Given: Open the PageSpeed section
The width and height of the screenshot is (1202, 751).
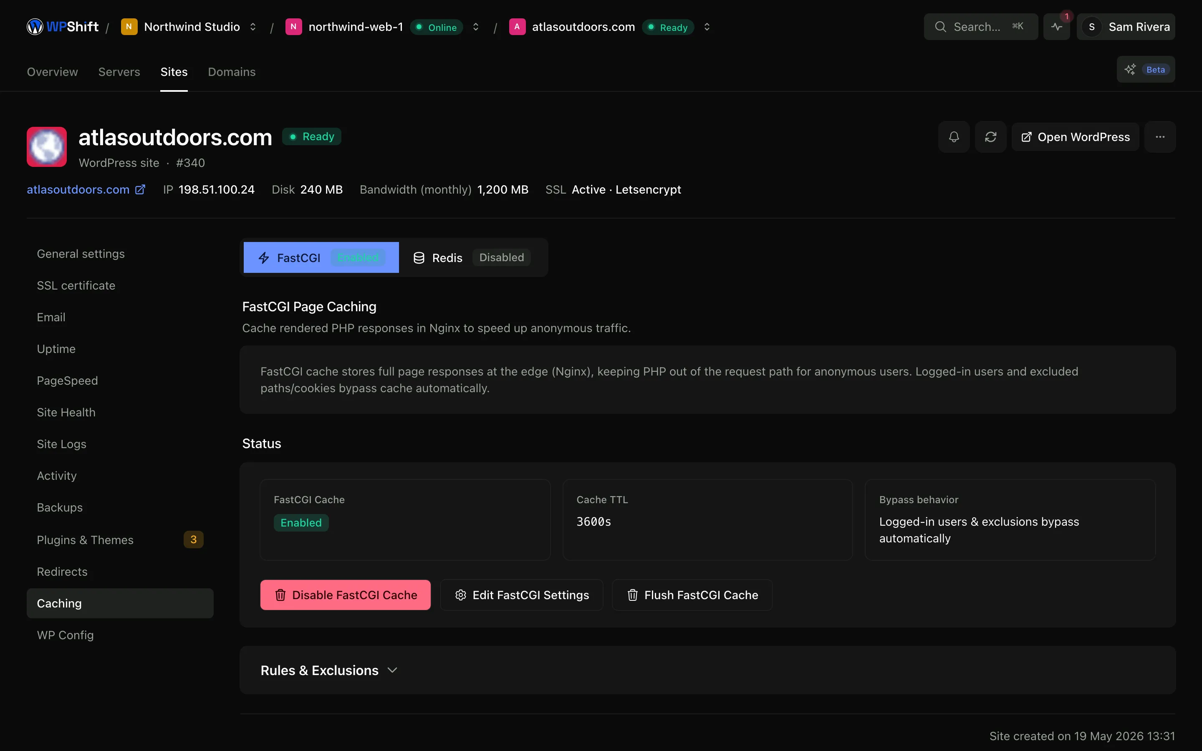Looking at the screenshot, I should (120, 381).
